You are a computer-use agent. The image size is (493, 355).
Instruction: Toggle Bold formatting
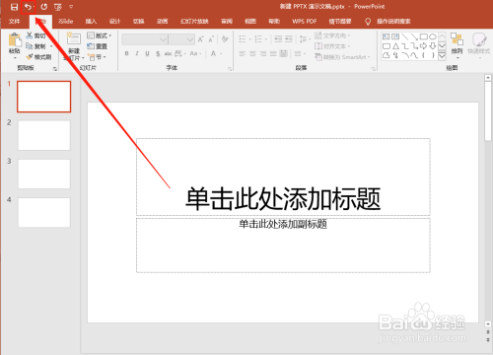pos(127,53)
